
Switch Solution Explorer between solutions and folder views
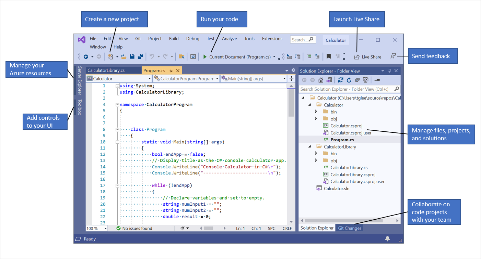[329, 80]
